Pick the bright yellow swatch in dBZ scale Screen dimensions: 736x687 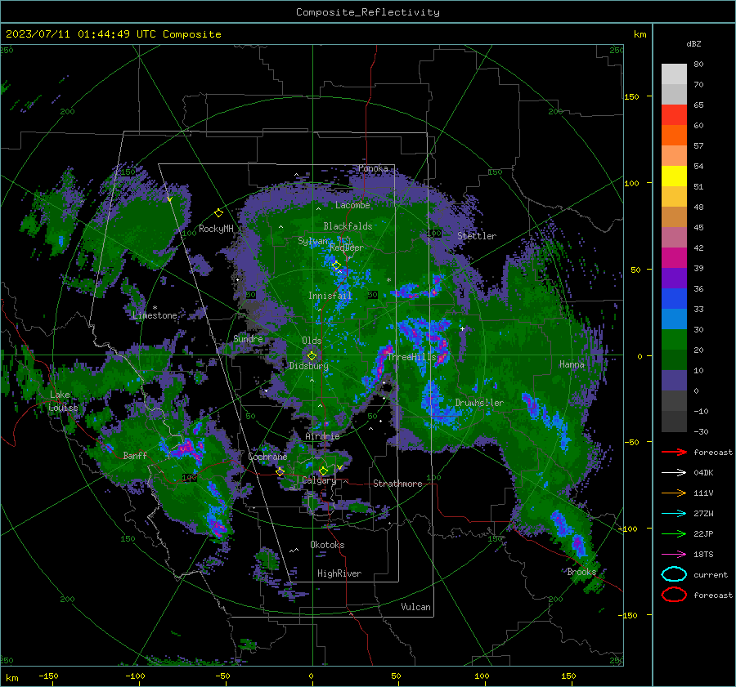pyautogui.click(x=674, y=176)
